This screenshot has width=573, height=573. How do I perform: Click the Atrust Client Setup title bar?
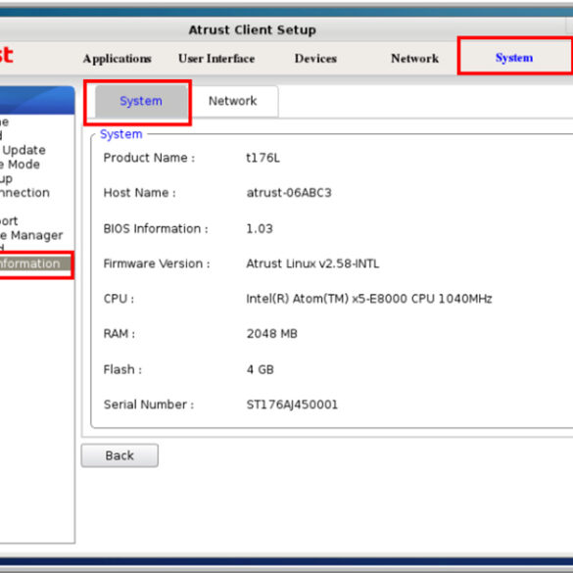252,29
